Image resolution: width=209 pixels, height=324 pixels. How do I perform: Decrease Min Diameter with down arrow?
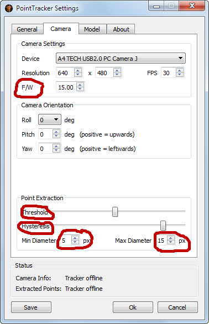click(x=75, y=242)
